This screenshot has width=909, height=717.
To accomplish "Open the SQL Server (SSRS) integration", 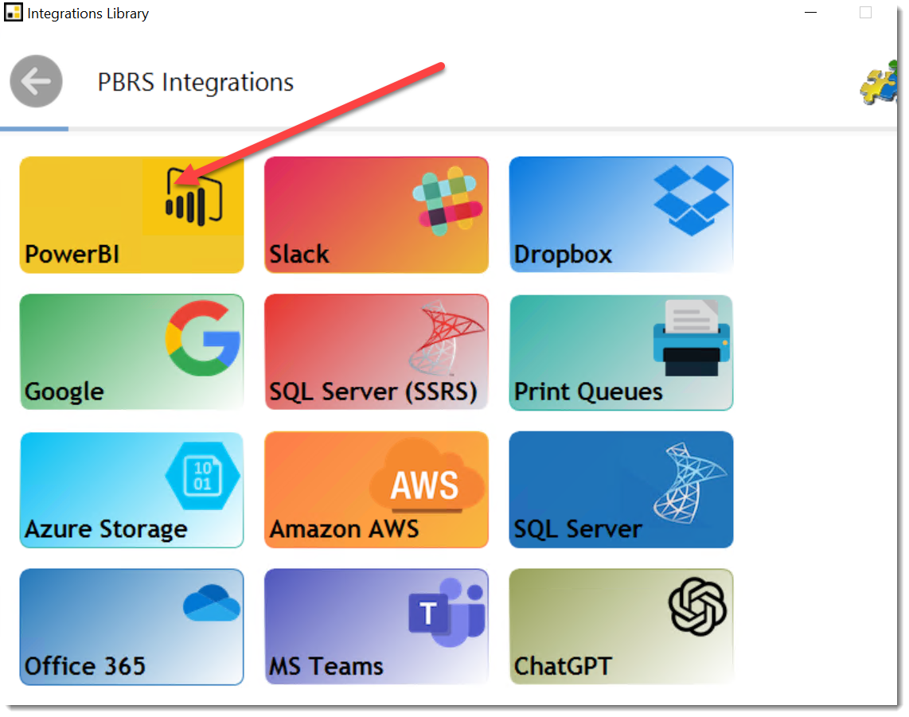I will [x=376, y=353].
